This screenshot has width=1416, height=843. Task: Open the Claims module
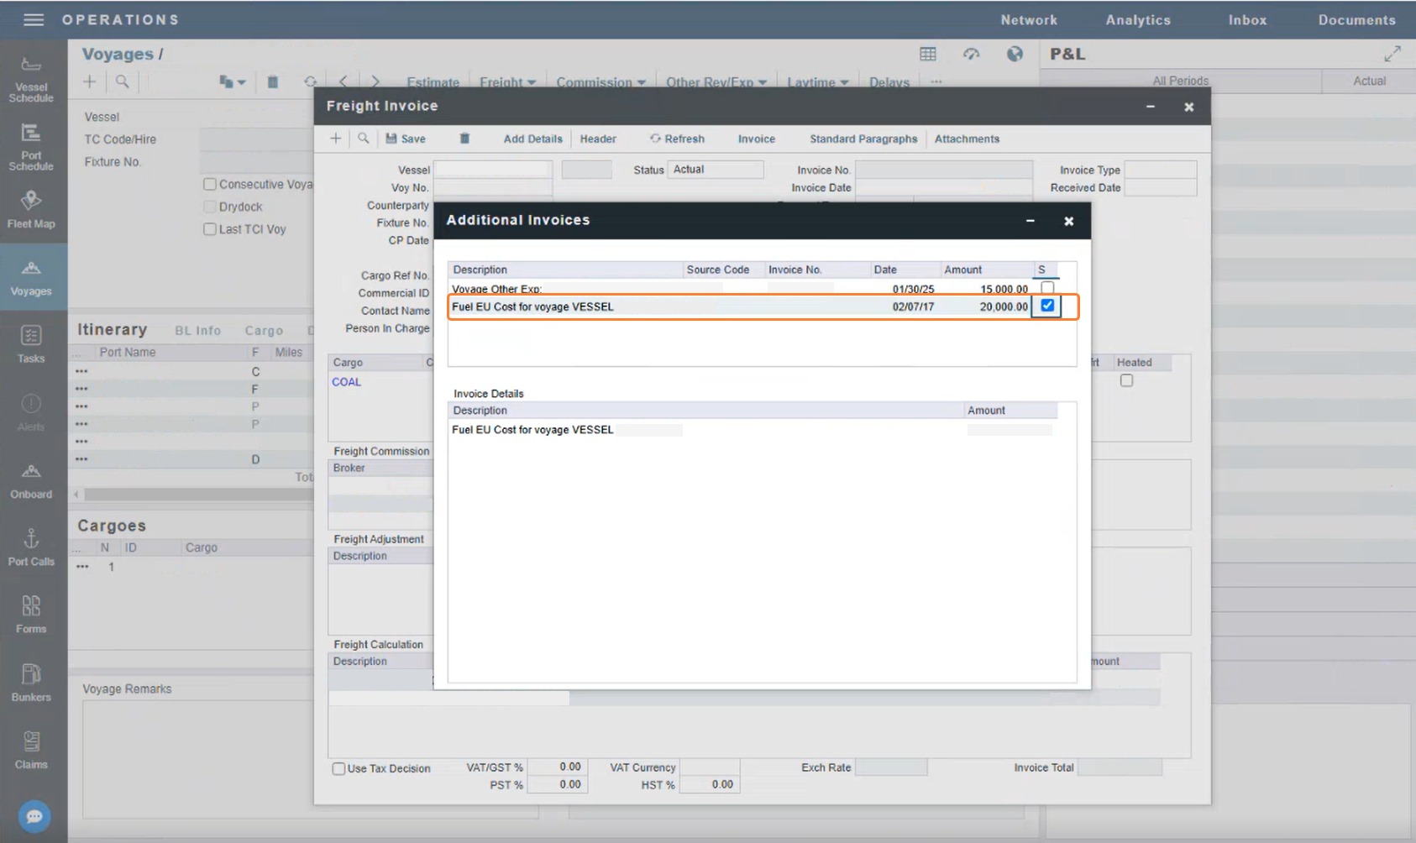click(x=32, y=747)
